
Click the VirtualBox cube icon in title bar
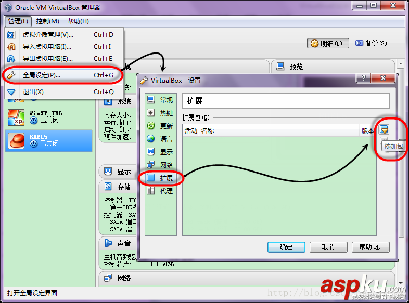[8, 7]
